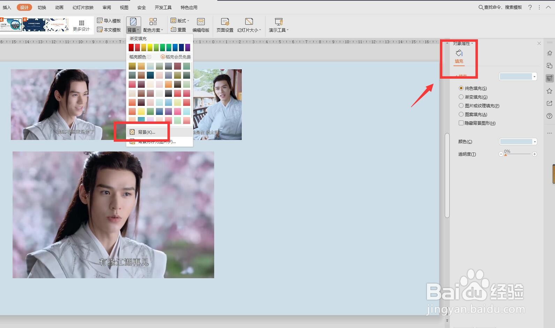
Task: Click 导入模板 import template
Action: pyautogui.click(x=109, y=21)
